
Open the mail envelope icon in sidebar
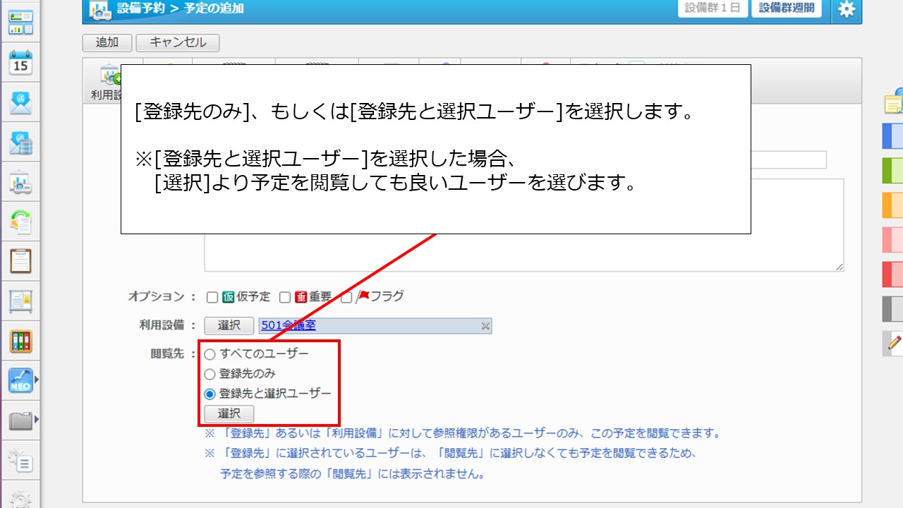point(20,103)
